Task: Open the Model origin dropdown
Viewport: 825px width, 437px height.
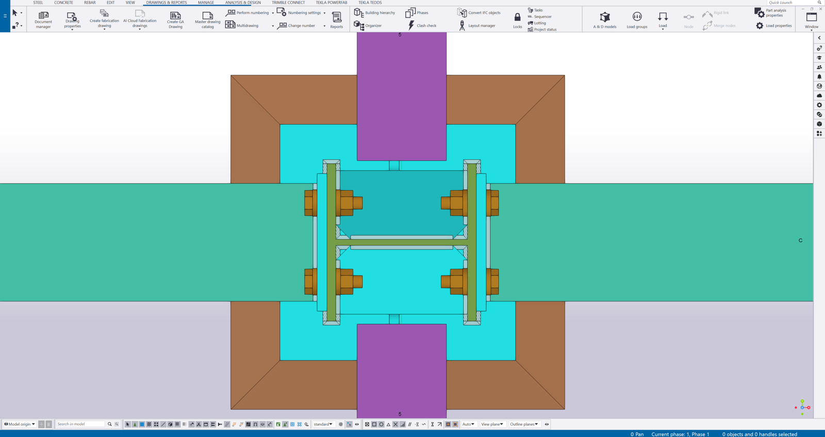Action: tap(20, 424)
